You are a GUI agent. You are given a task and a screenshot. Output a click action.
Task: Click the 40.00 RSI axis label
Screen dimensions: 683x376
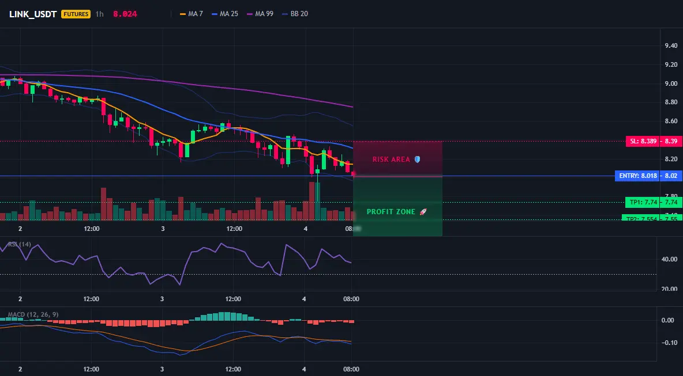pyautogui.click(x=669, y=259)
